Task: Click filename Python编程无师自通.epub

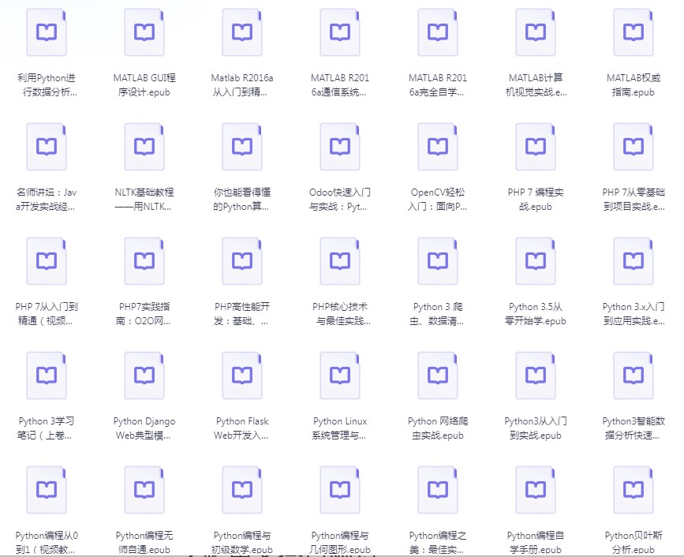Action: pyautogui.click(x=144, y=542)
